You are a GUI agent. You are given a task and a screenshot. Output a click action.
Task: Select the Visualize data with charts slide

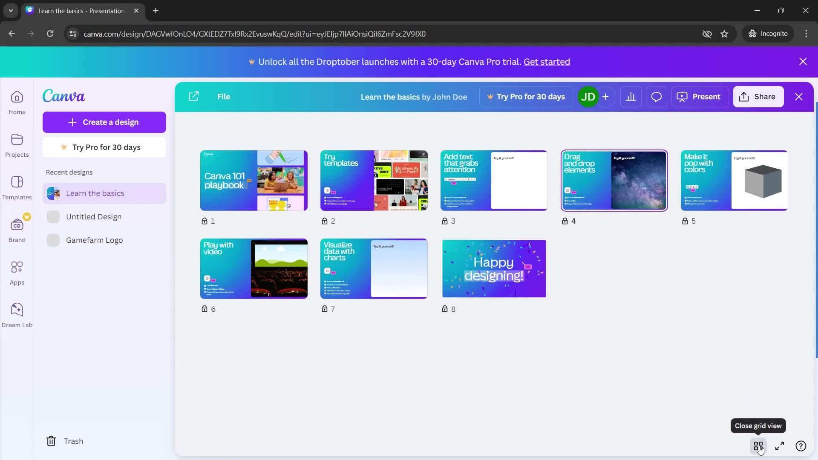(374, 269)
